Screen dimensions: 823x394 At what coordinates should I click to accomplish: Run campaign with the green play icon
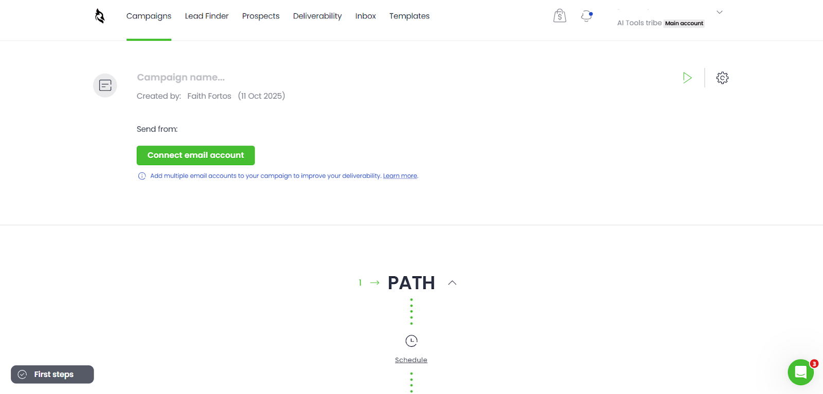click(x=687, y=78)
